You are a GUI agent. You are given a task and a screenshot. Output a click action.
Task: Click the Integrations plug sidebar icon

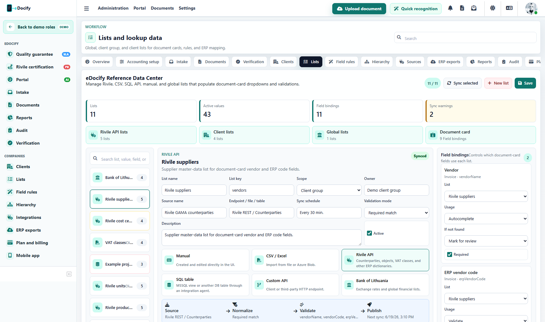click(x=10, y=217)
